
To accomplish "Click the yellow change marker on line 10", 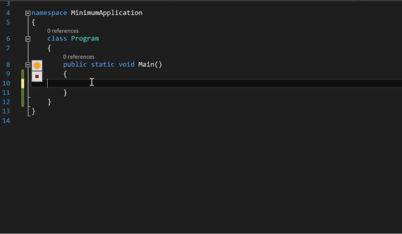I will tap(23, 83).
